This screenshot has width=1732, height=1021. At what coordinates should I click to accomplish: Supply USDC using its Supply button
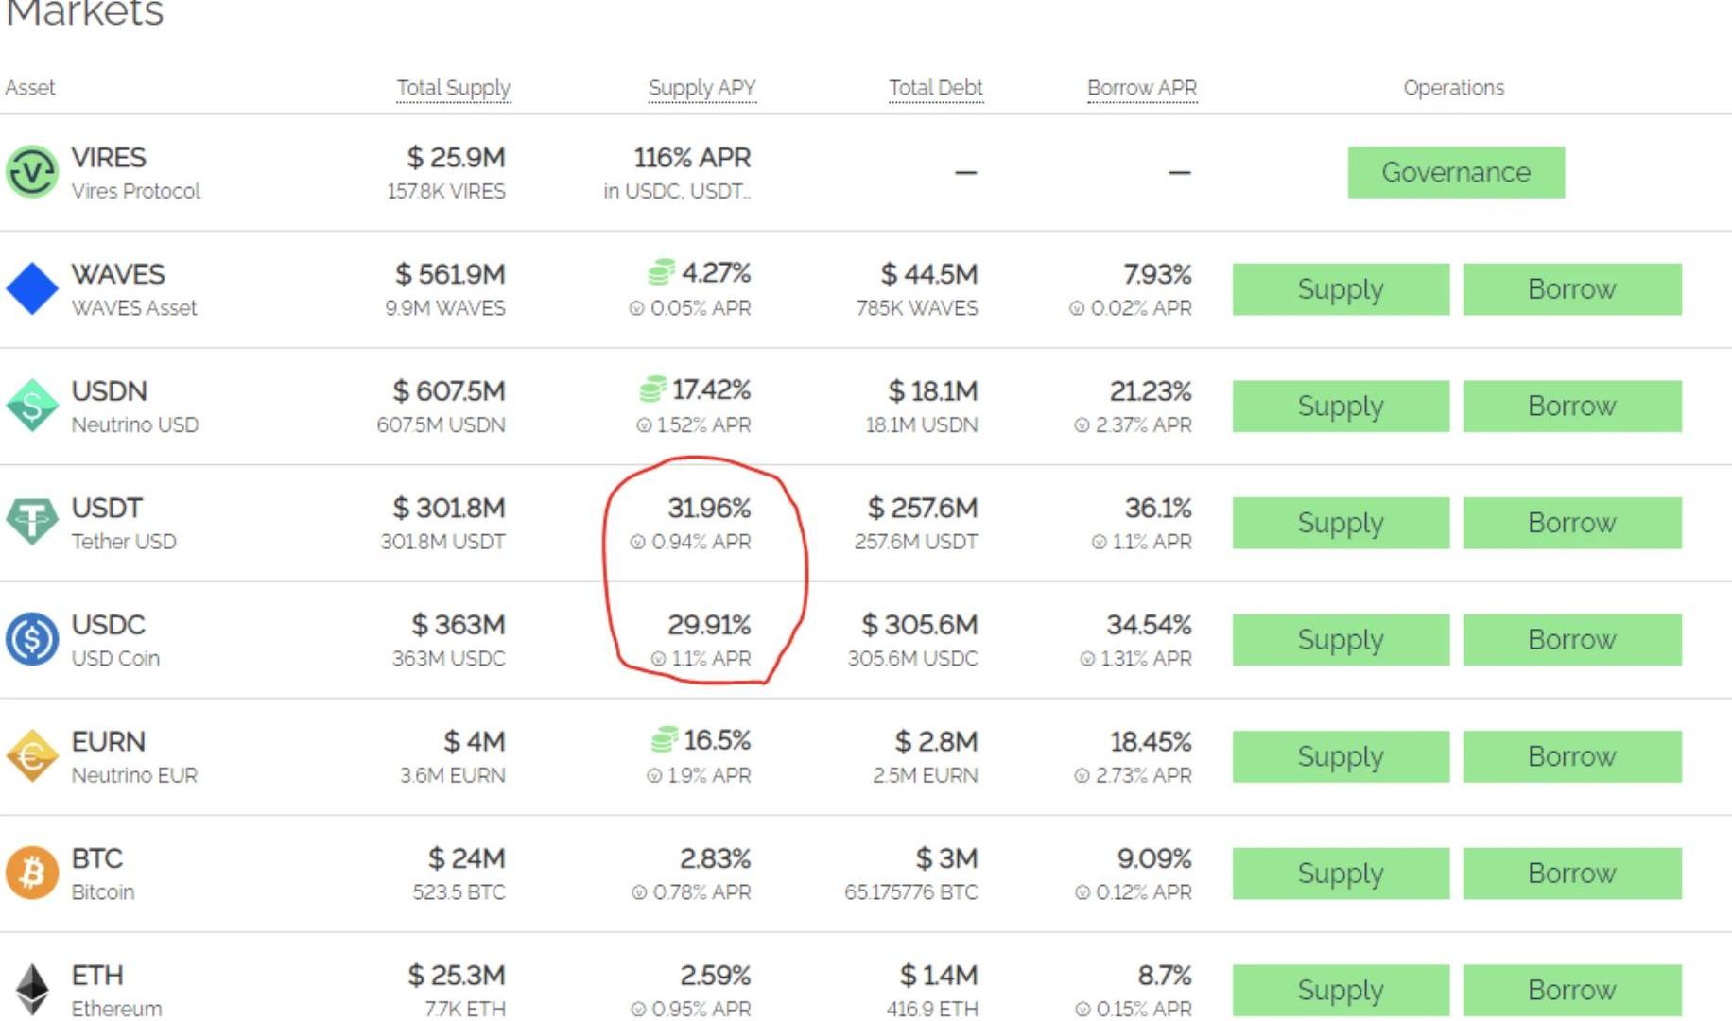pos(1341,640)
